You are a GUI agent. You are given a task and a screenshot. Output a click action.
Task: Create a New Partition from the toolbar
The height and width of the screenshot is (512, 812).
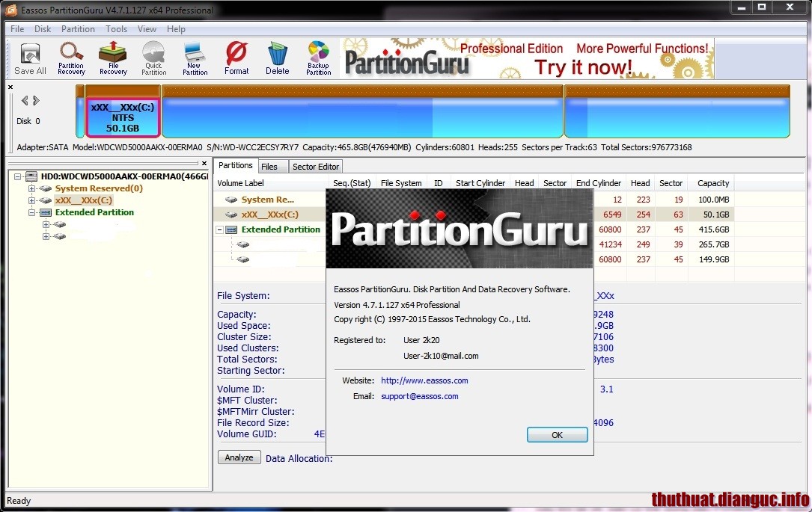(x=195, y=58)
